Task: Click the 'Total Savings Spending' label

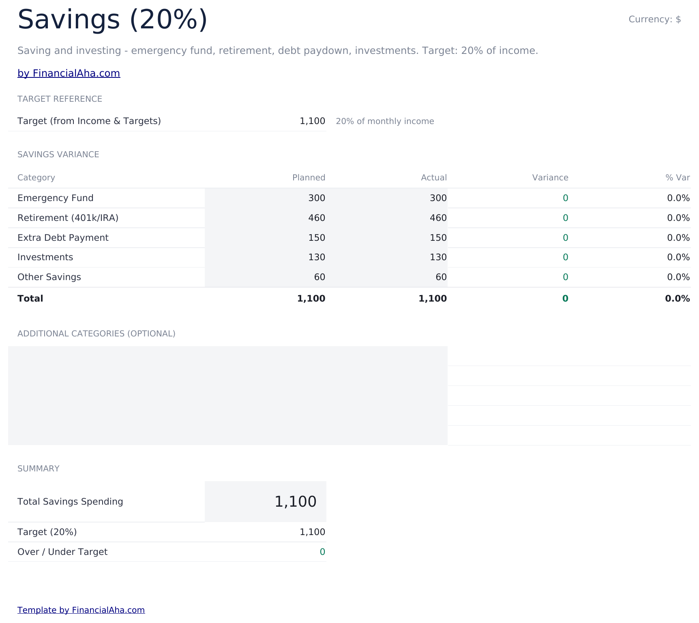Action: 70,502
